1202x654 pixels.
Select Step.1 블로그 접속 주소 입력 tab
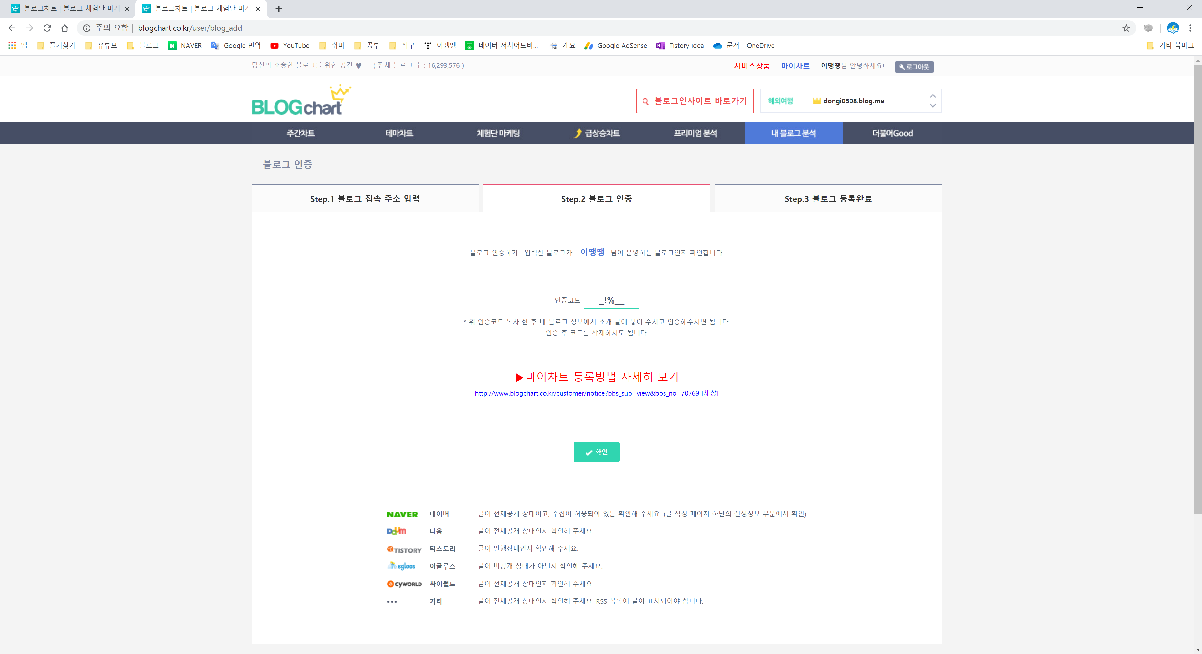pos(364,199)
